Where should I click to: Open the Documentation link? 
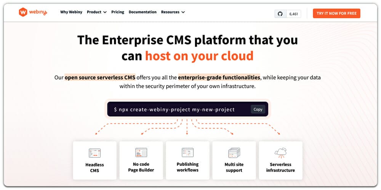tap(142, 12)
